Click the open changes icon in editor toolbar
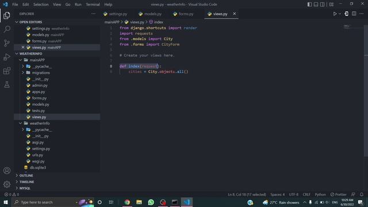This screenshot has width=368, height=207. [x=346, y=14]
